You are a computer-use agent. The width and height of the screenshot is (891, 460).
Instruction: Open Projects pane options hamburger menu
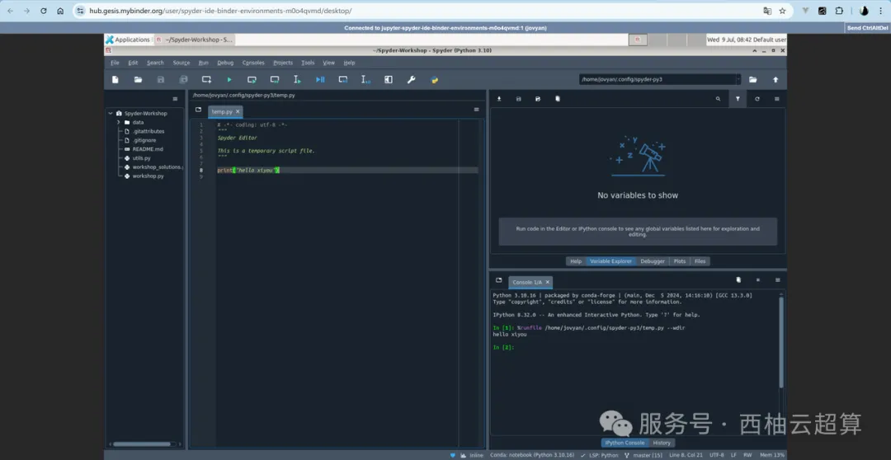175,99
